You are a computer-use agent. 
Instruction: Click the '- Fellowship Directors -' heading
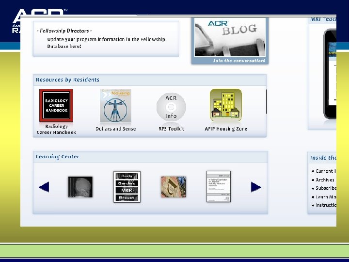(x=64, y=31)
